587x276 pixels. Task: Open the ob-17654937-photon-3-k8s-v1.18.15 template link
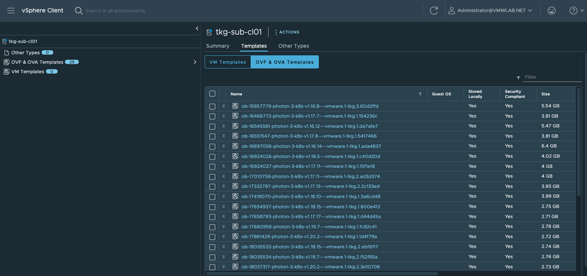(x=311, y=206)
